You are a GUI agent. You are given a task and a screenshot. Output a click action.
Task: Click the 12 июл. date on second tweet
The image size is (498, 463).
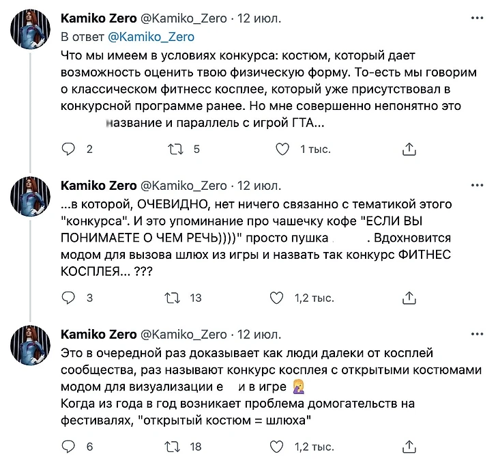click(259, 185)
